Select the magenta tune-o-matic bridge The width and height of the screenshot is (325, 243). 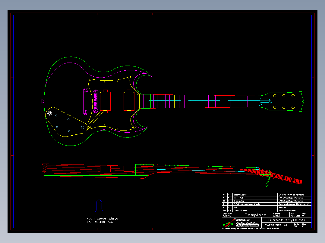click(96, 101)
